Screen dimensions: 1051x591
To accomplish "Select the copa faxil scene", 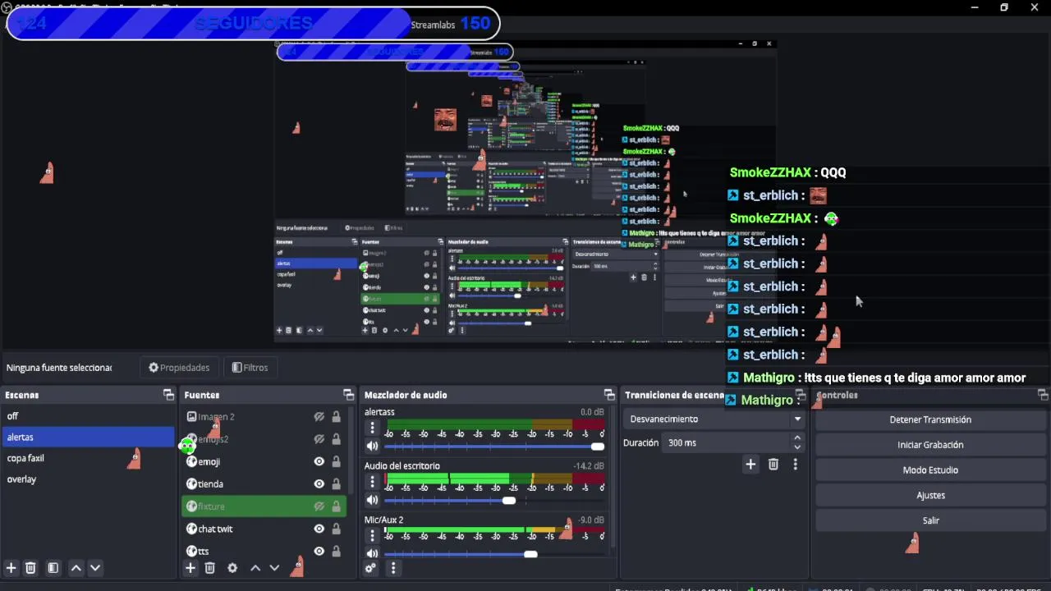I will [88, 458].
